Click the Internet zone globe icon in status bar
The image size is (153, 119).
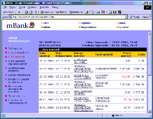(113, 116)
